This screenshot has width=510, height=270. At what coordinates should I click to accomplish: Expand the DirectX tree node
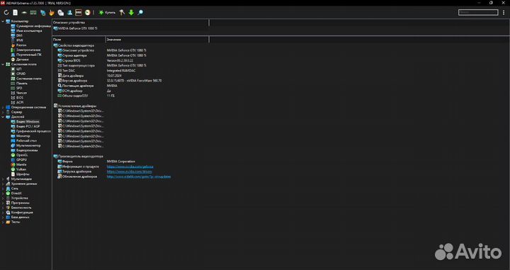[x=4, y=193]
